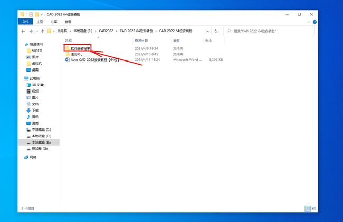Open 虚拟机 folder in sidebar

click(34, 64)
